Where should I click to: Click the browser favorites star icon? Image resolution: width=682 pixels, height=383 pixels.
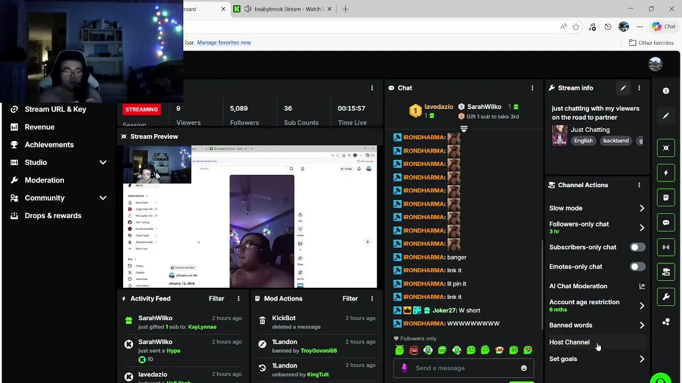(x=576, y=27)
